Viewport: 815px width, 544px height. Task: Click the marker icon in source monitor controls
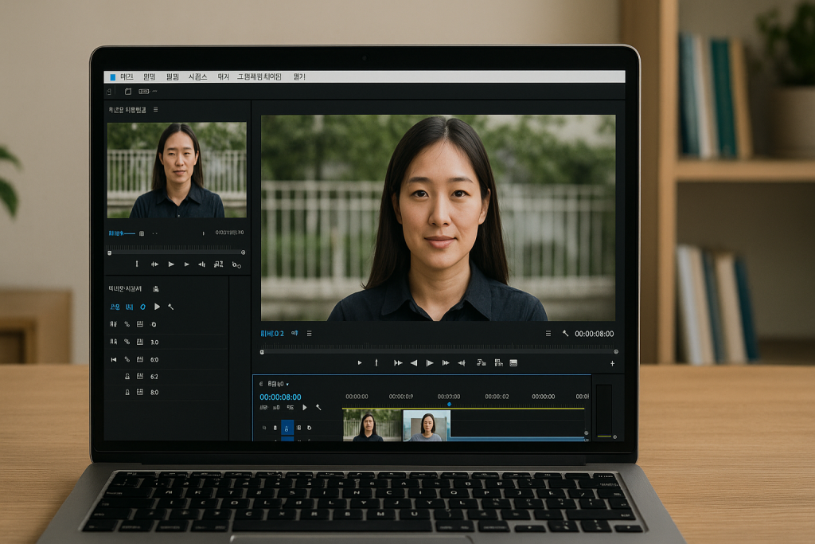(136, 264)
